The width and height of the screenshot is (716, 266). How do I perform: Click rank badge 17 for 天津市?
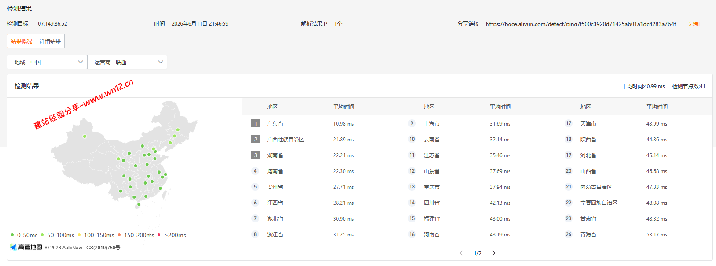tap(569, 123)
